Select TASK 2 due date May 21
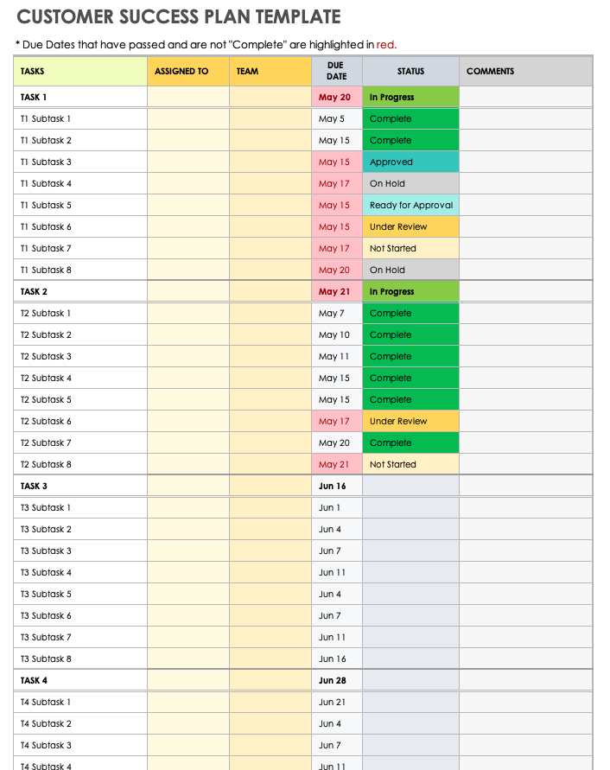Screen dimensions: 610x770 tap(336, 292)
